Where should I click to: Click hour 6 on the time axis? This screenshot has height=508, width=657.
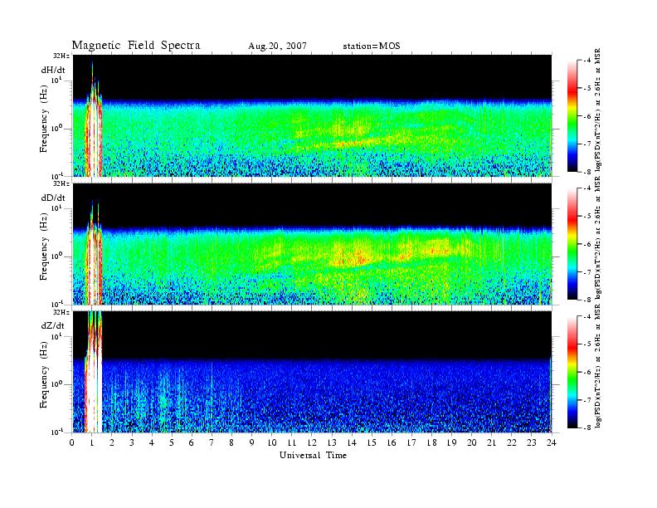tap(192, 443)
